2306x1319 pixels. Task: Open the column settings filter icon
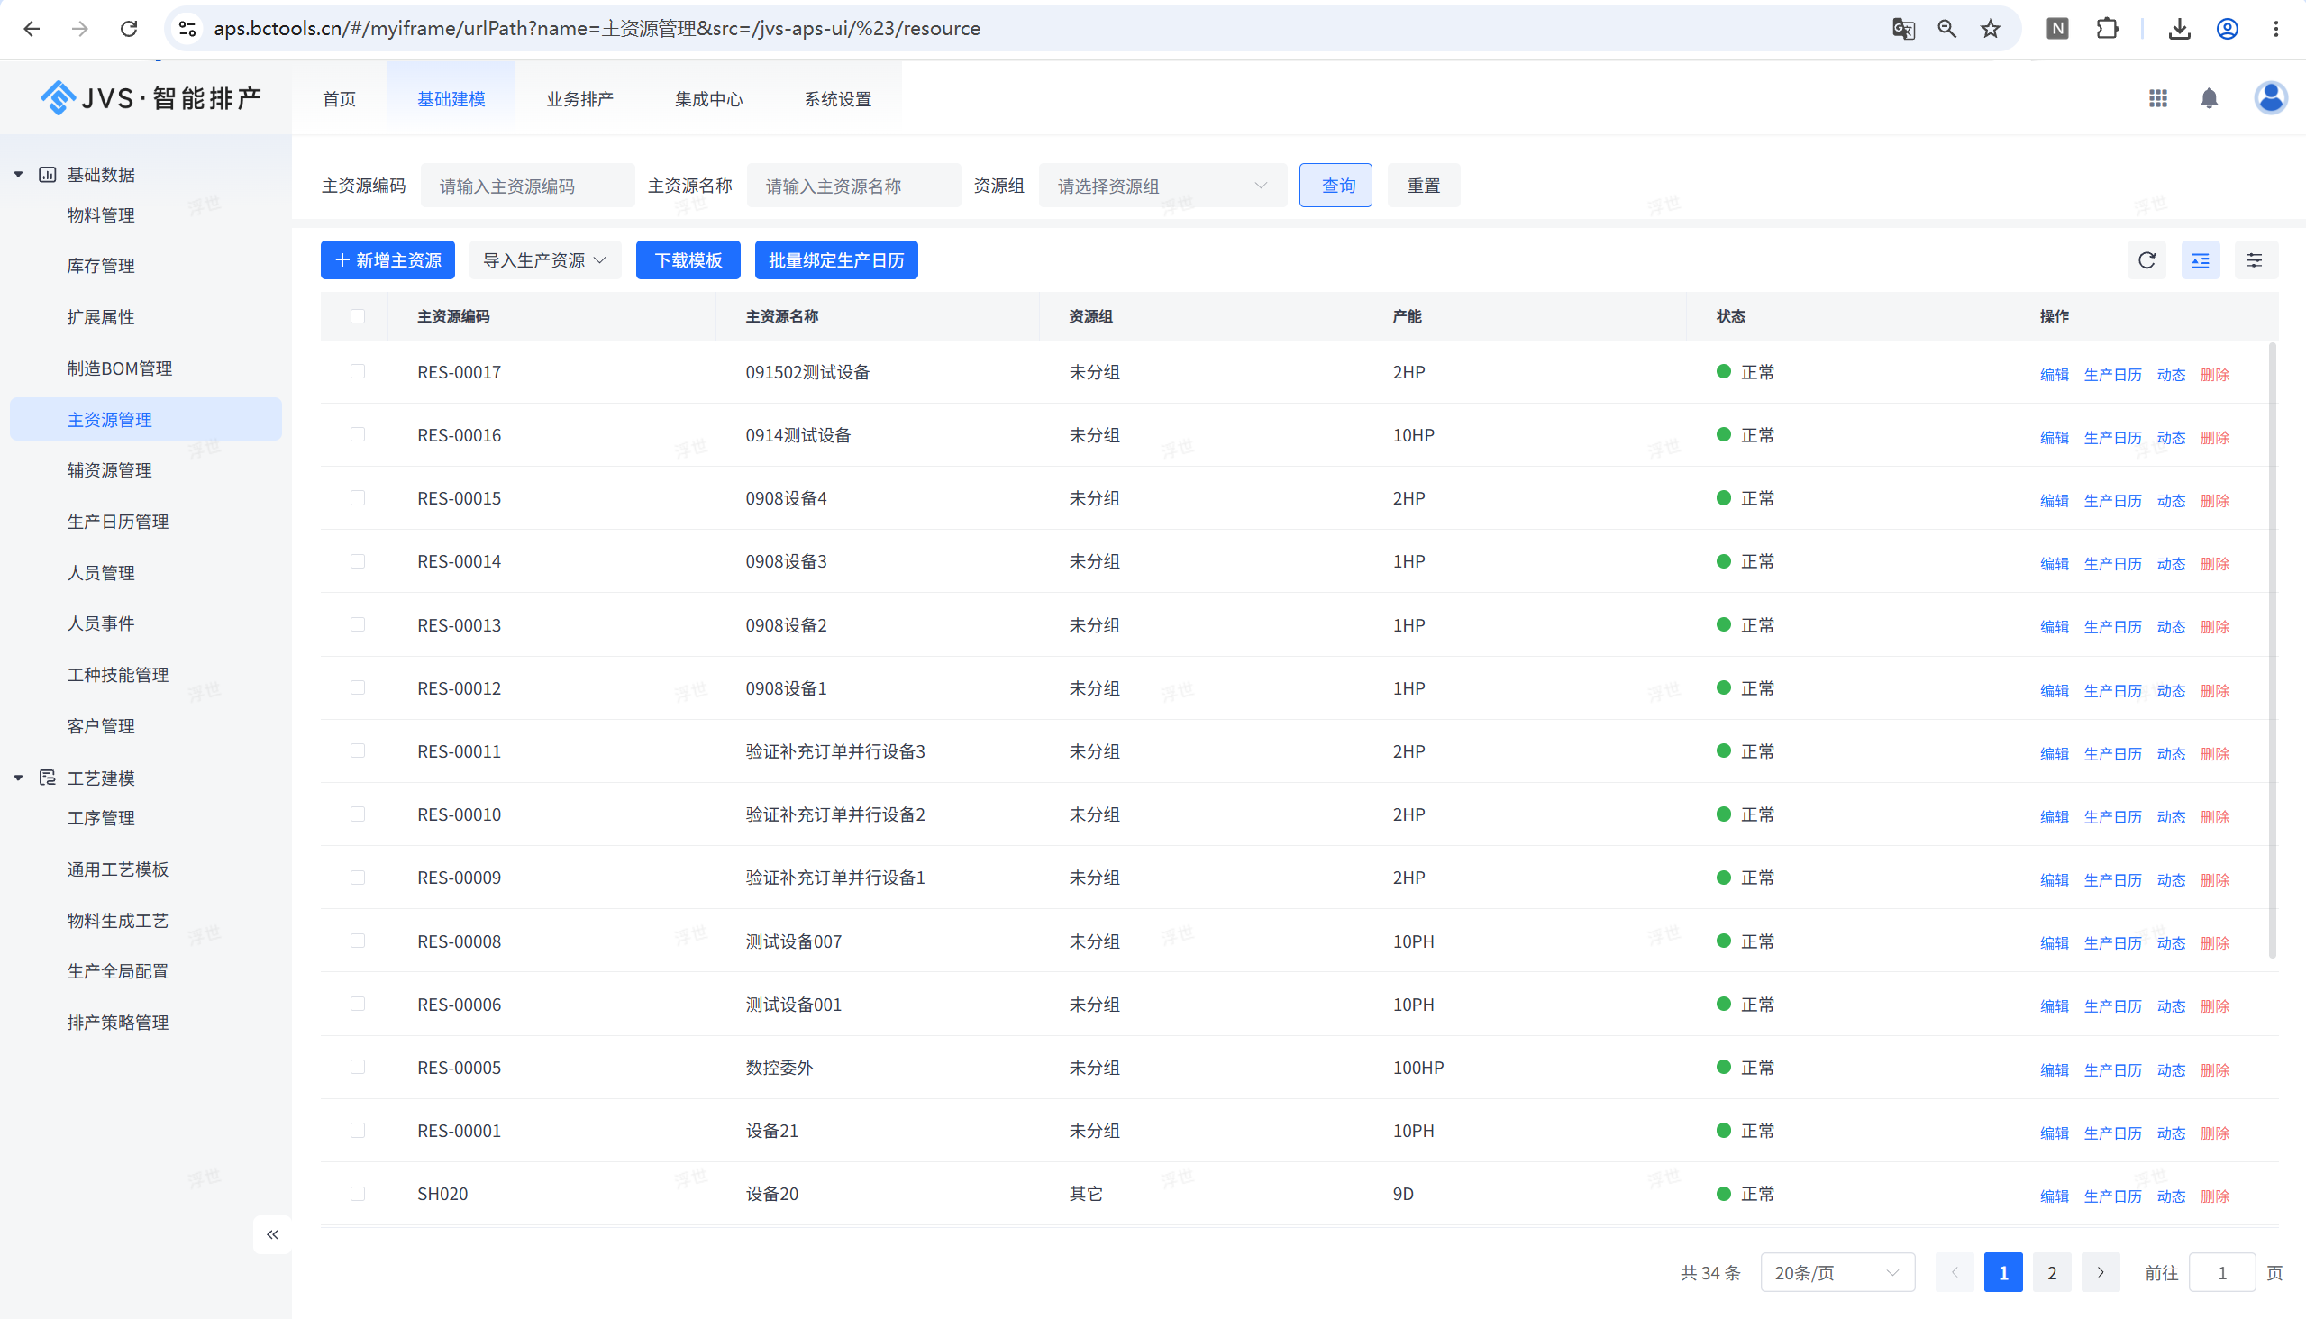click(2255, 261)
